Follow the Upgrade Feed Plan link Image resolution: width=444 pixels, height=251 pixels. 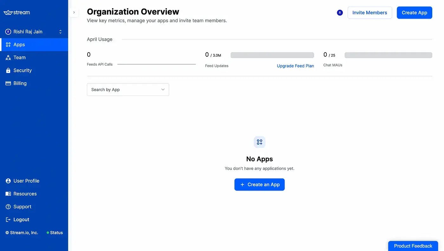click(295, 66)
